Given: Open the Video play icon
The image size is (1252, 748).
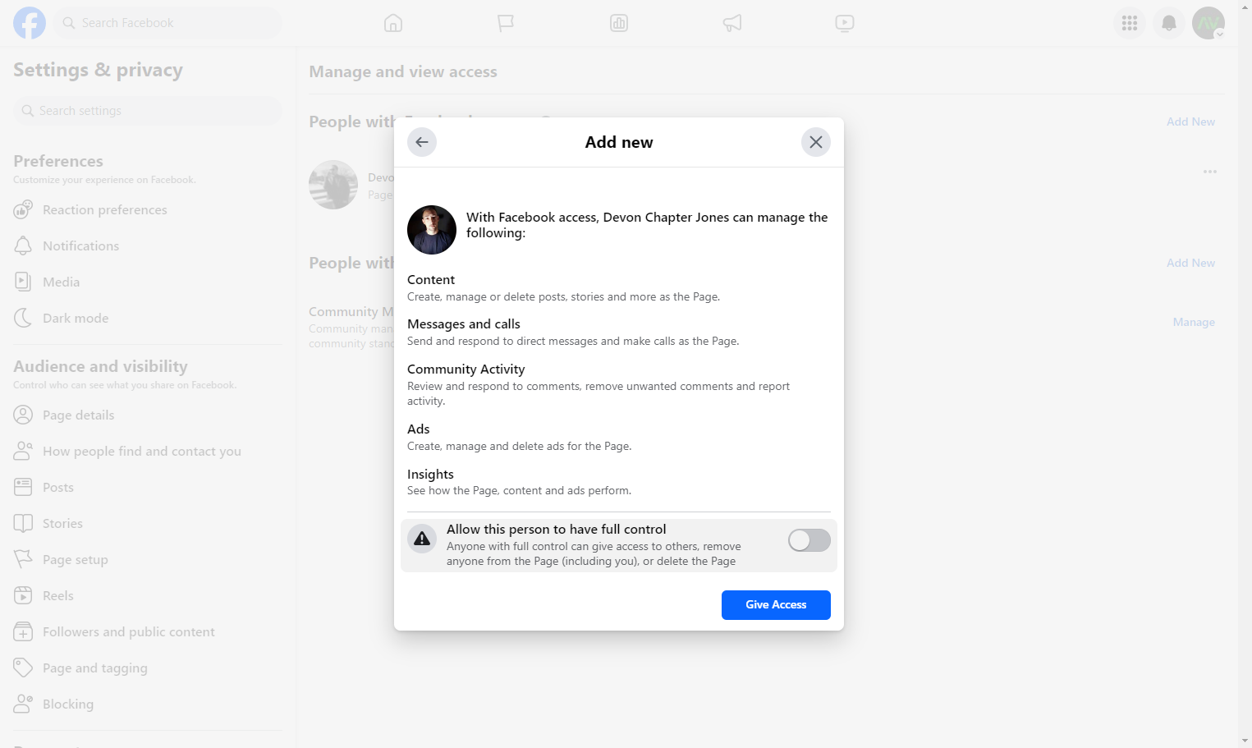Looking at the screenshot, I should tap(845, 23).
